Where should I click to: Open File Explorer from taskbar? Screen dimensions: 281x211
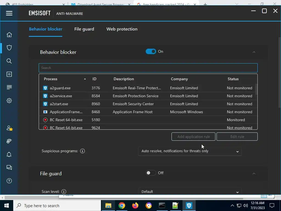point(108,206)
